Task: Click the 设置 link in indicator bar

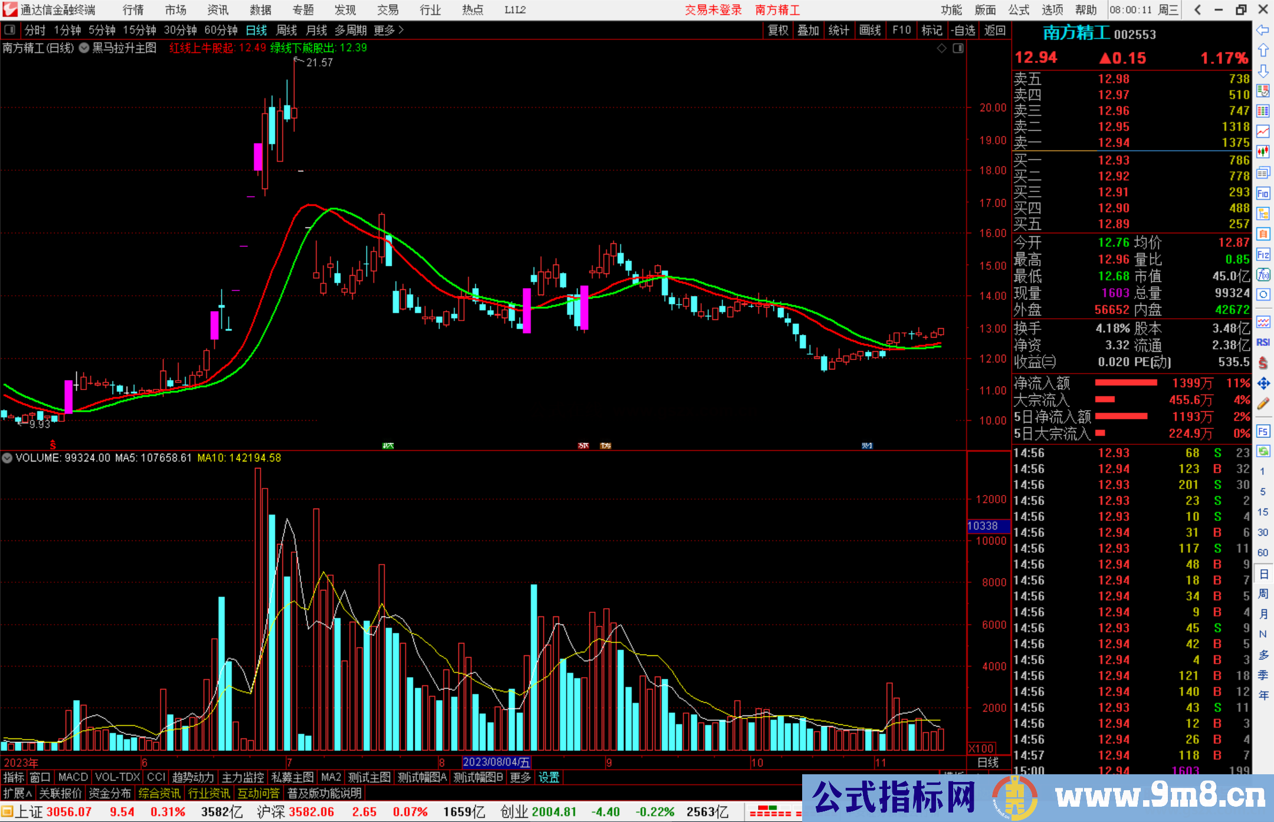Action: (549, 777)
